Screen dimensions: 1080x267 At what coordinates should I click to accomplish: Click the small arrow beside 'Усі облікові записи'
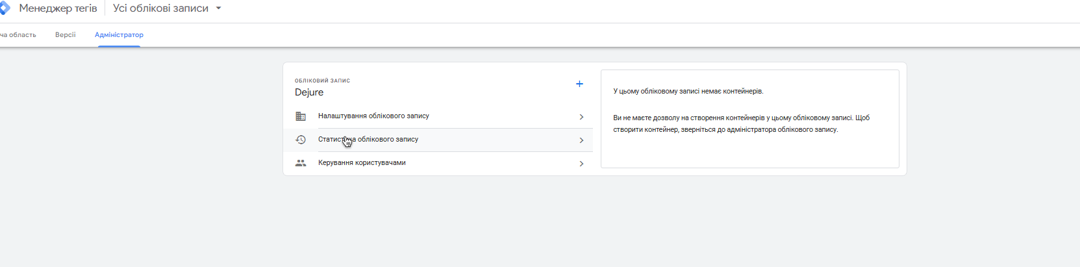pos(218,8)
